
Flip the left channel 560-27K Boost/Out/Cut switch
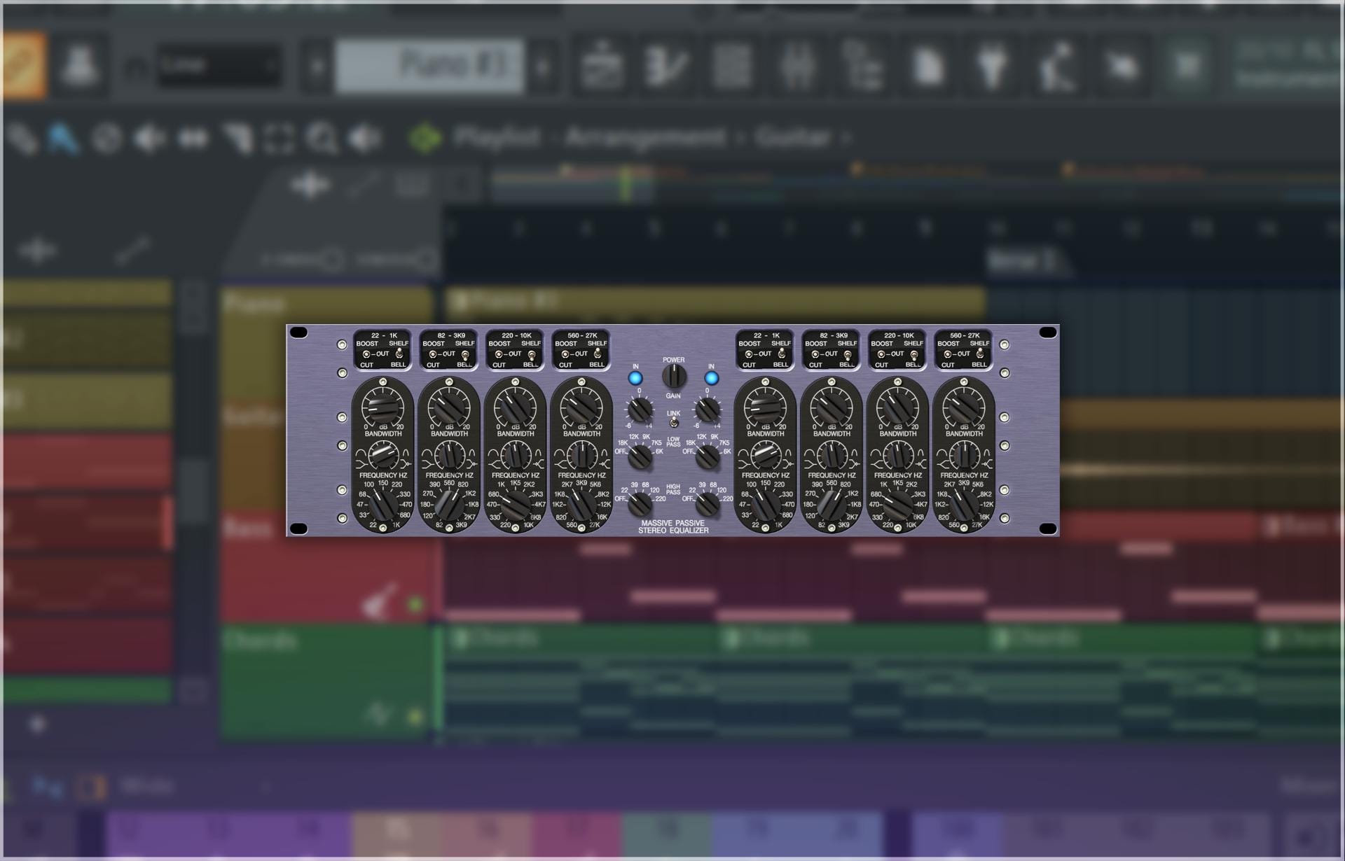565,354
